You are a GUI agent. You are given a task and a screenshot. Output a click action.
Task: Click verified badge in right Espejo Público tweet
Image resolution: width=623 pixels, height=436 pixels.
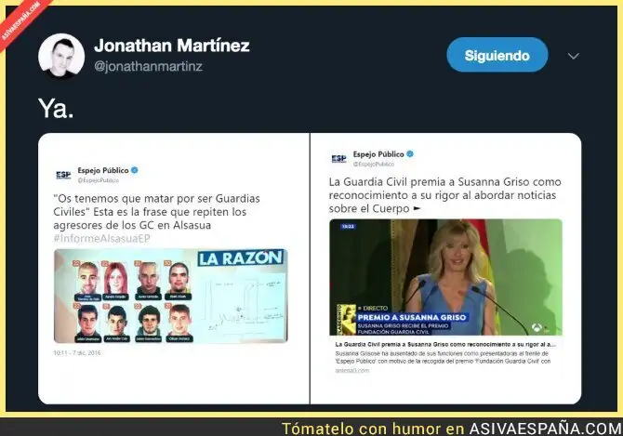pos(410,154)
